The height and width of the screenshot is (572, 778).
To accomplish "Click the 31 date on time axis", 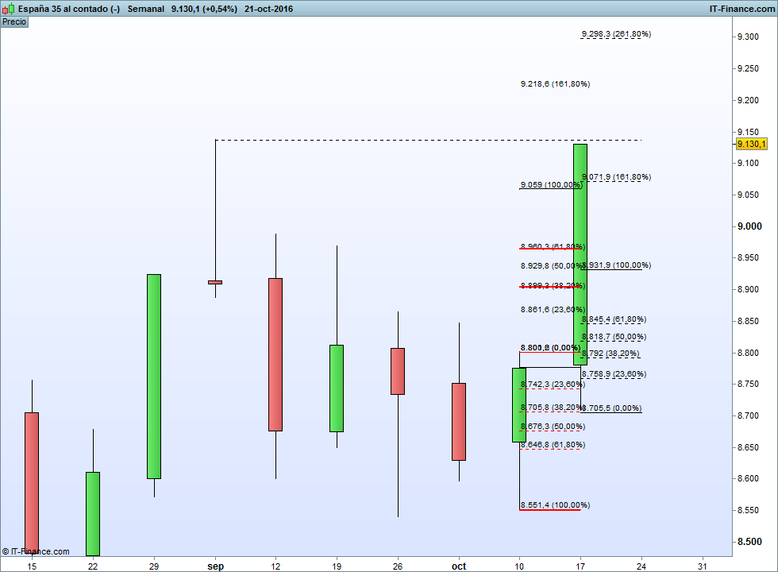I will pos(702,566).
